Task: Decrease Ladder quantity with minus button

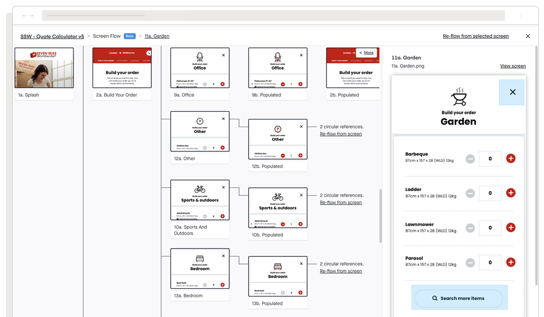Action: pyautogui.click(x=470, y=194)
